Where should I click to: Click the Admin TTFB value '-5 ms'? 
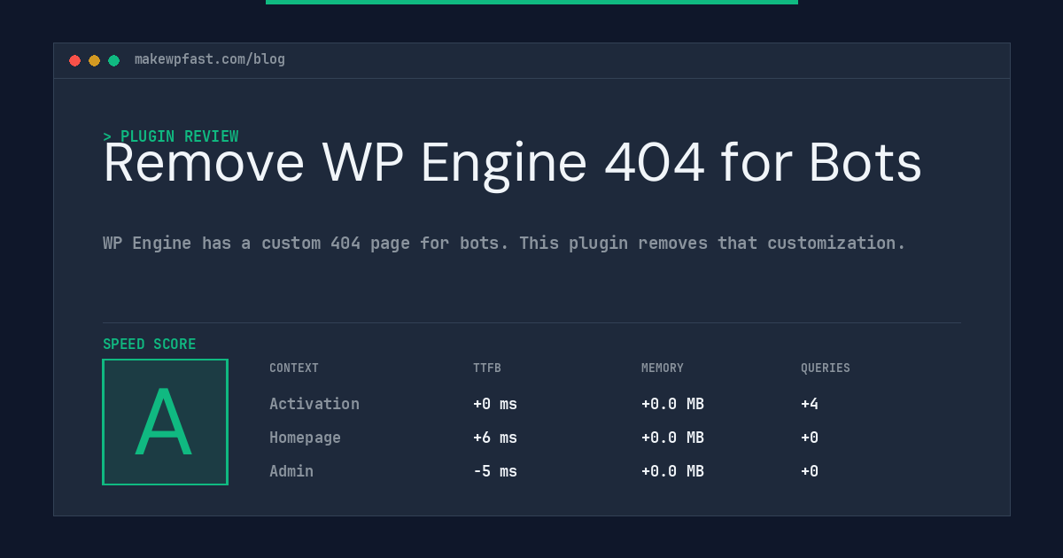click(495, 471)
